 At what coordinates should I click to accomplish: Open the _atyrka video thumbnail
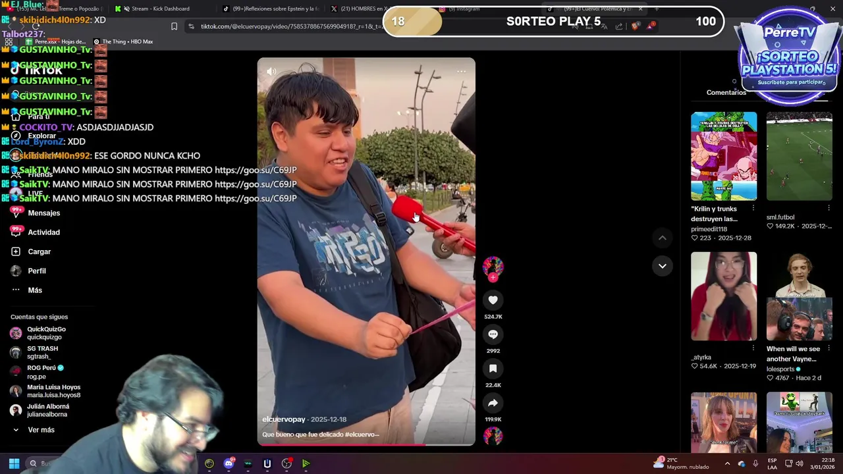pos(724,296)
